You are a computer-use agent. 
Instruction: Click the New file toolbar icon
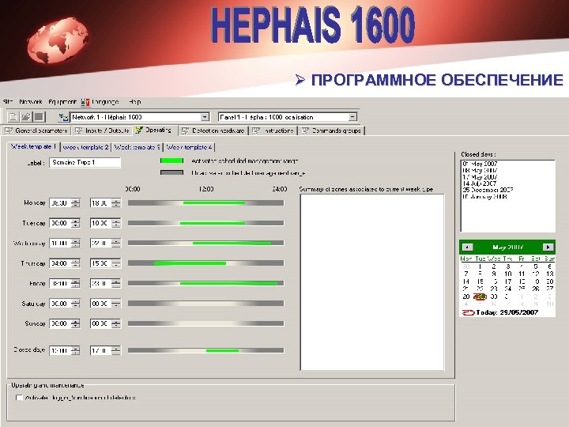pos(13,117)
